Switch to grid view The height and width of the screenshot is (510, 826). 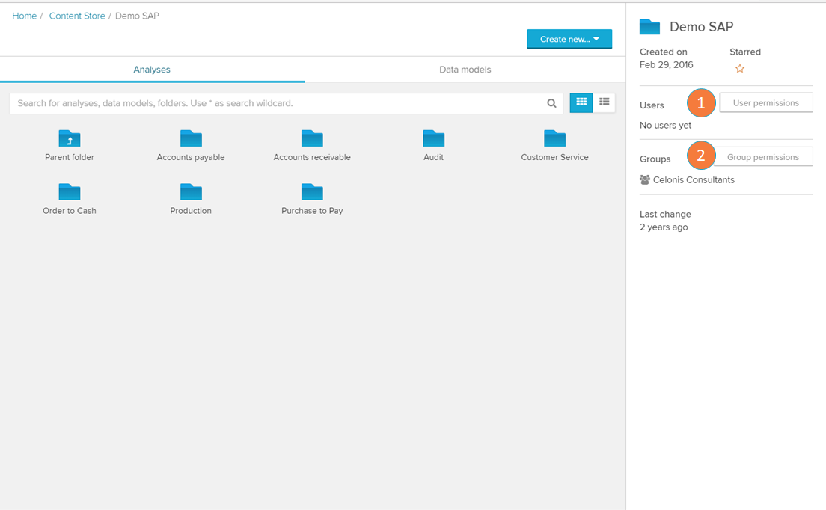[x=581, y=102]
